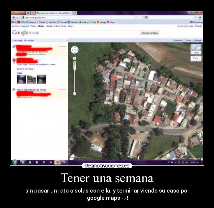The image size is (214, 208).
Task: Click the browser search magnifier icon
Action: pyautogui.click(x=195, y=17)
